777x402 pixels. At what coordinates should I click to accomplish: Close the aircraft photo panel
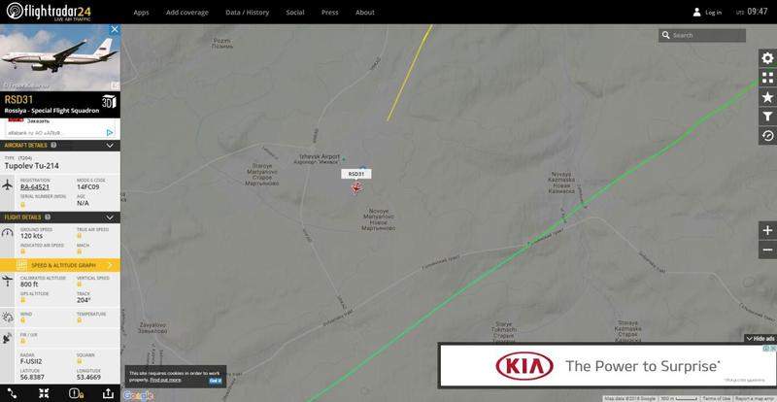point(115,30)
